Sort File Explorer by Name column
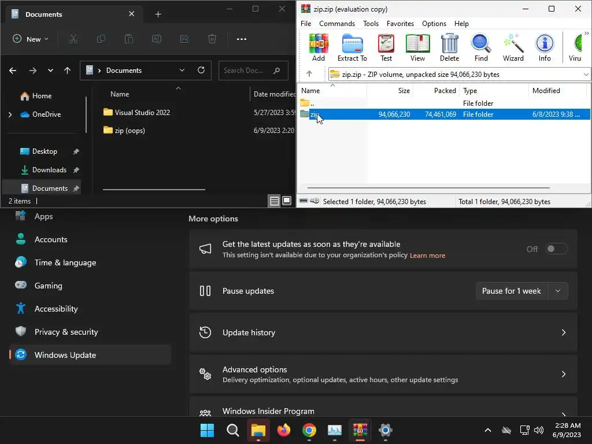Screen dimensions: 592x444 [120, 94]
